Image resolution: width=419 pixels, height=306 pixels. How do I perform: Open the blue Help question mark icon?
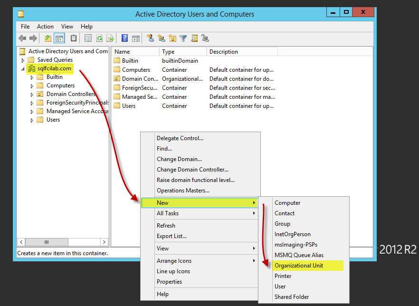click(124, 38)
